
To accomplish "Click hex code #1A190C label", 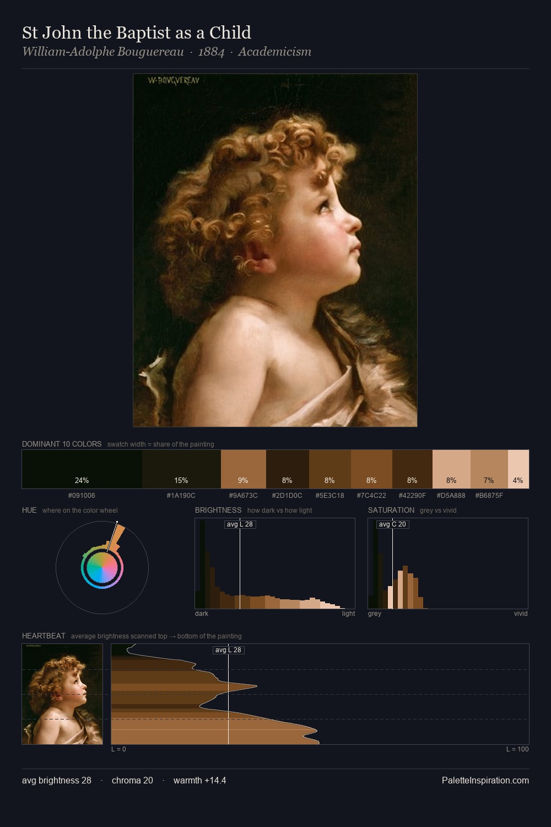I will coord(181,496).
